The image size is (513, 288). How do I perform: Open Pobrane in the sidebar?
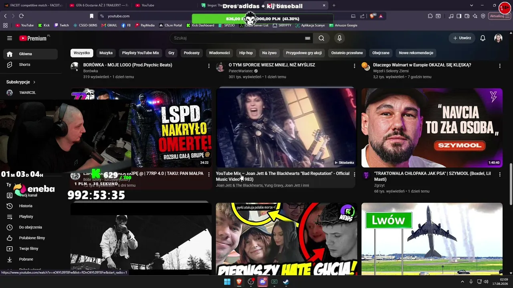(30, 259)
